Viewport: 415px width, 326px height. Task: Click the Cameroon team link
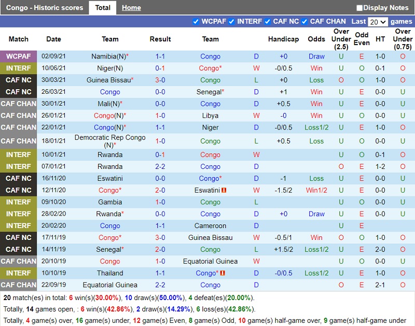pos(210,226)
